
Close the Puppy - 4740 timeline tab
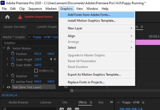point(118,103)
